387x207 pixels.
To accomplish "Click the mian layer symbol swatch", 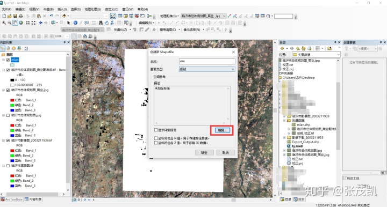I will pyautogui.click(x=12, y=65).
